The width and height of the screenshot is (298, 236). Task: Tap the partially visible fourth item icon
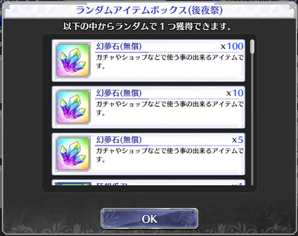pos(73,184)
